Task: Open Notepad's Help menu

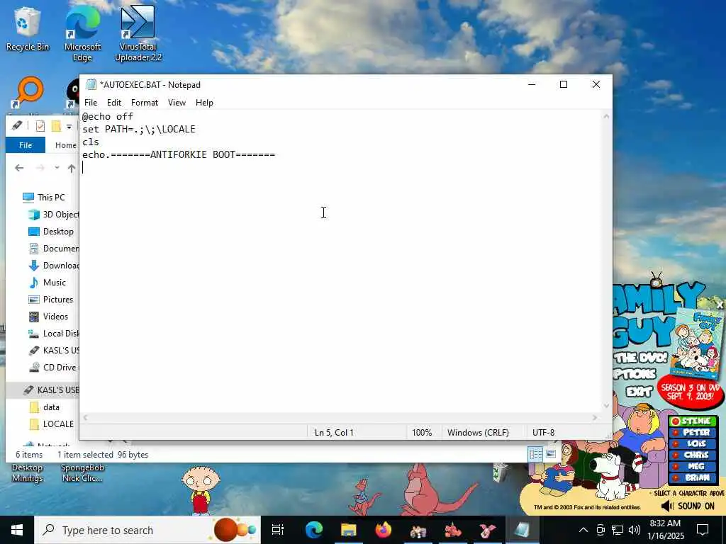Action: click(204, 103)
